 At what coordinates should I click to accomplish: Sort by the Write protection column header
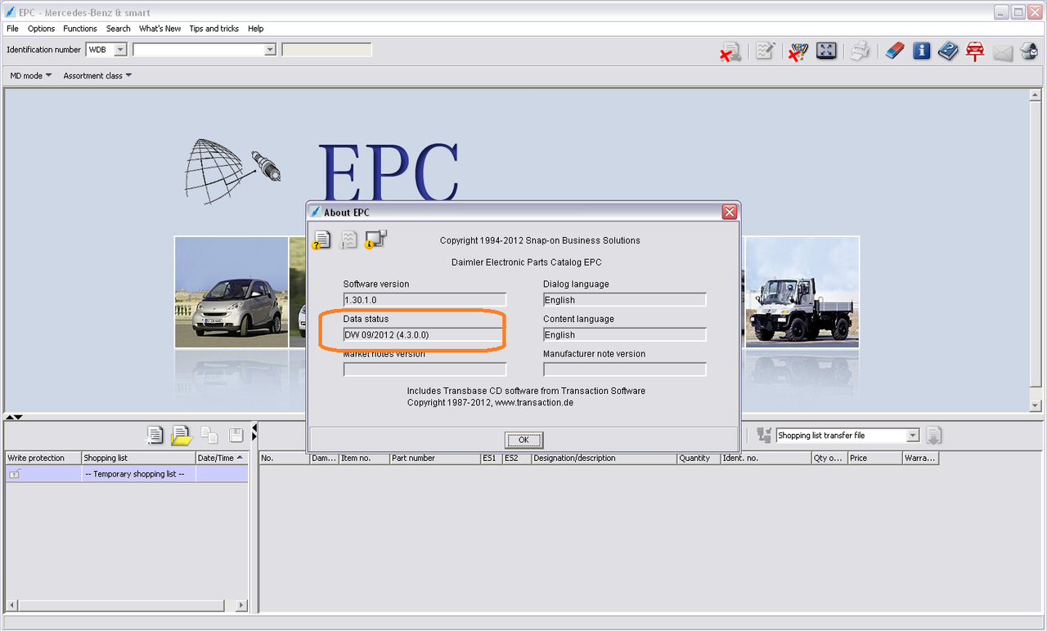(43, 459)
